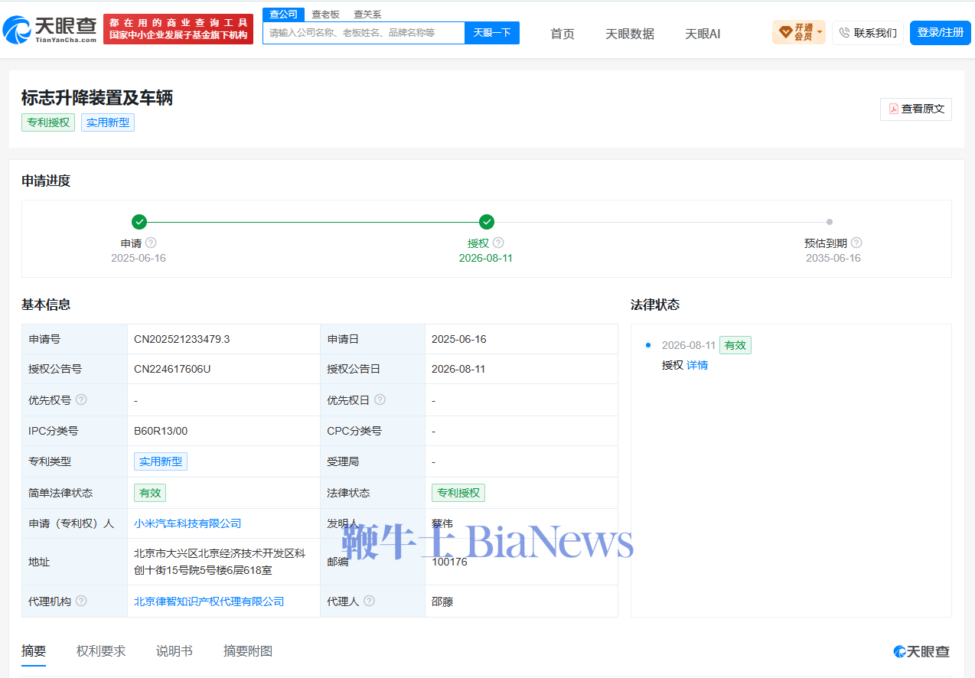Click the red 国家中小企业发展子基金 banner

coord(178,29)
